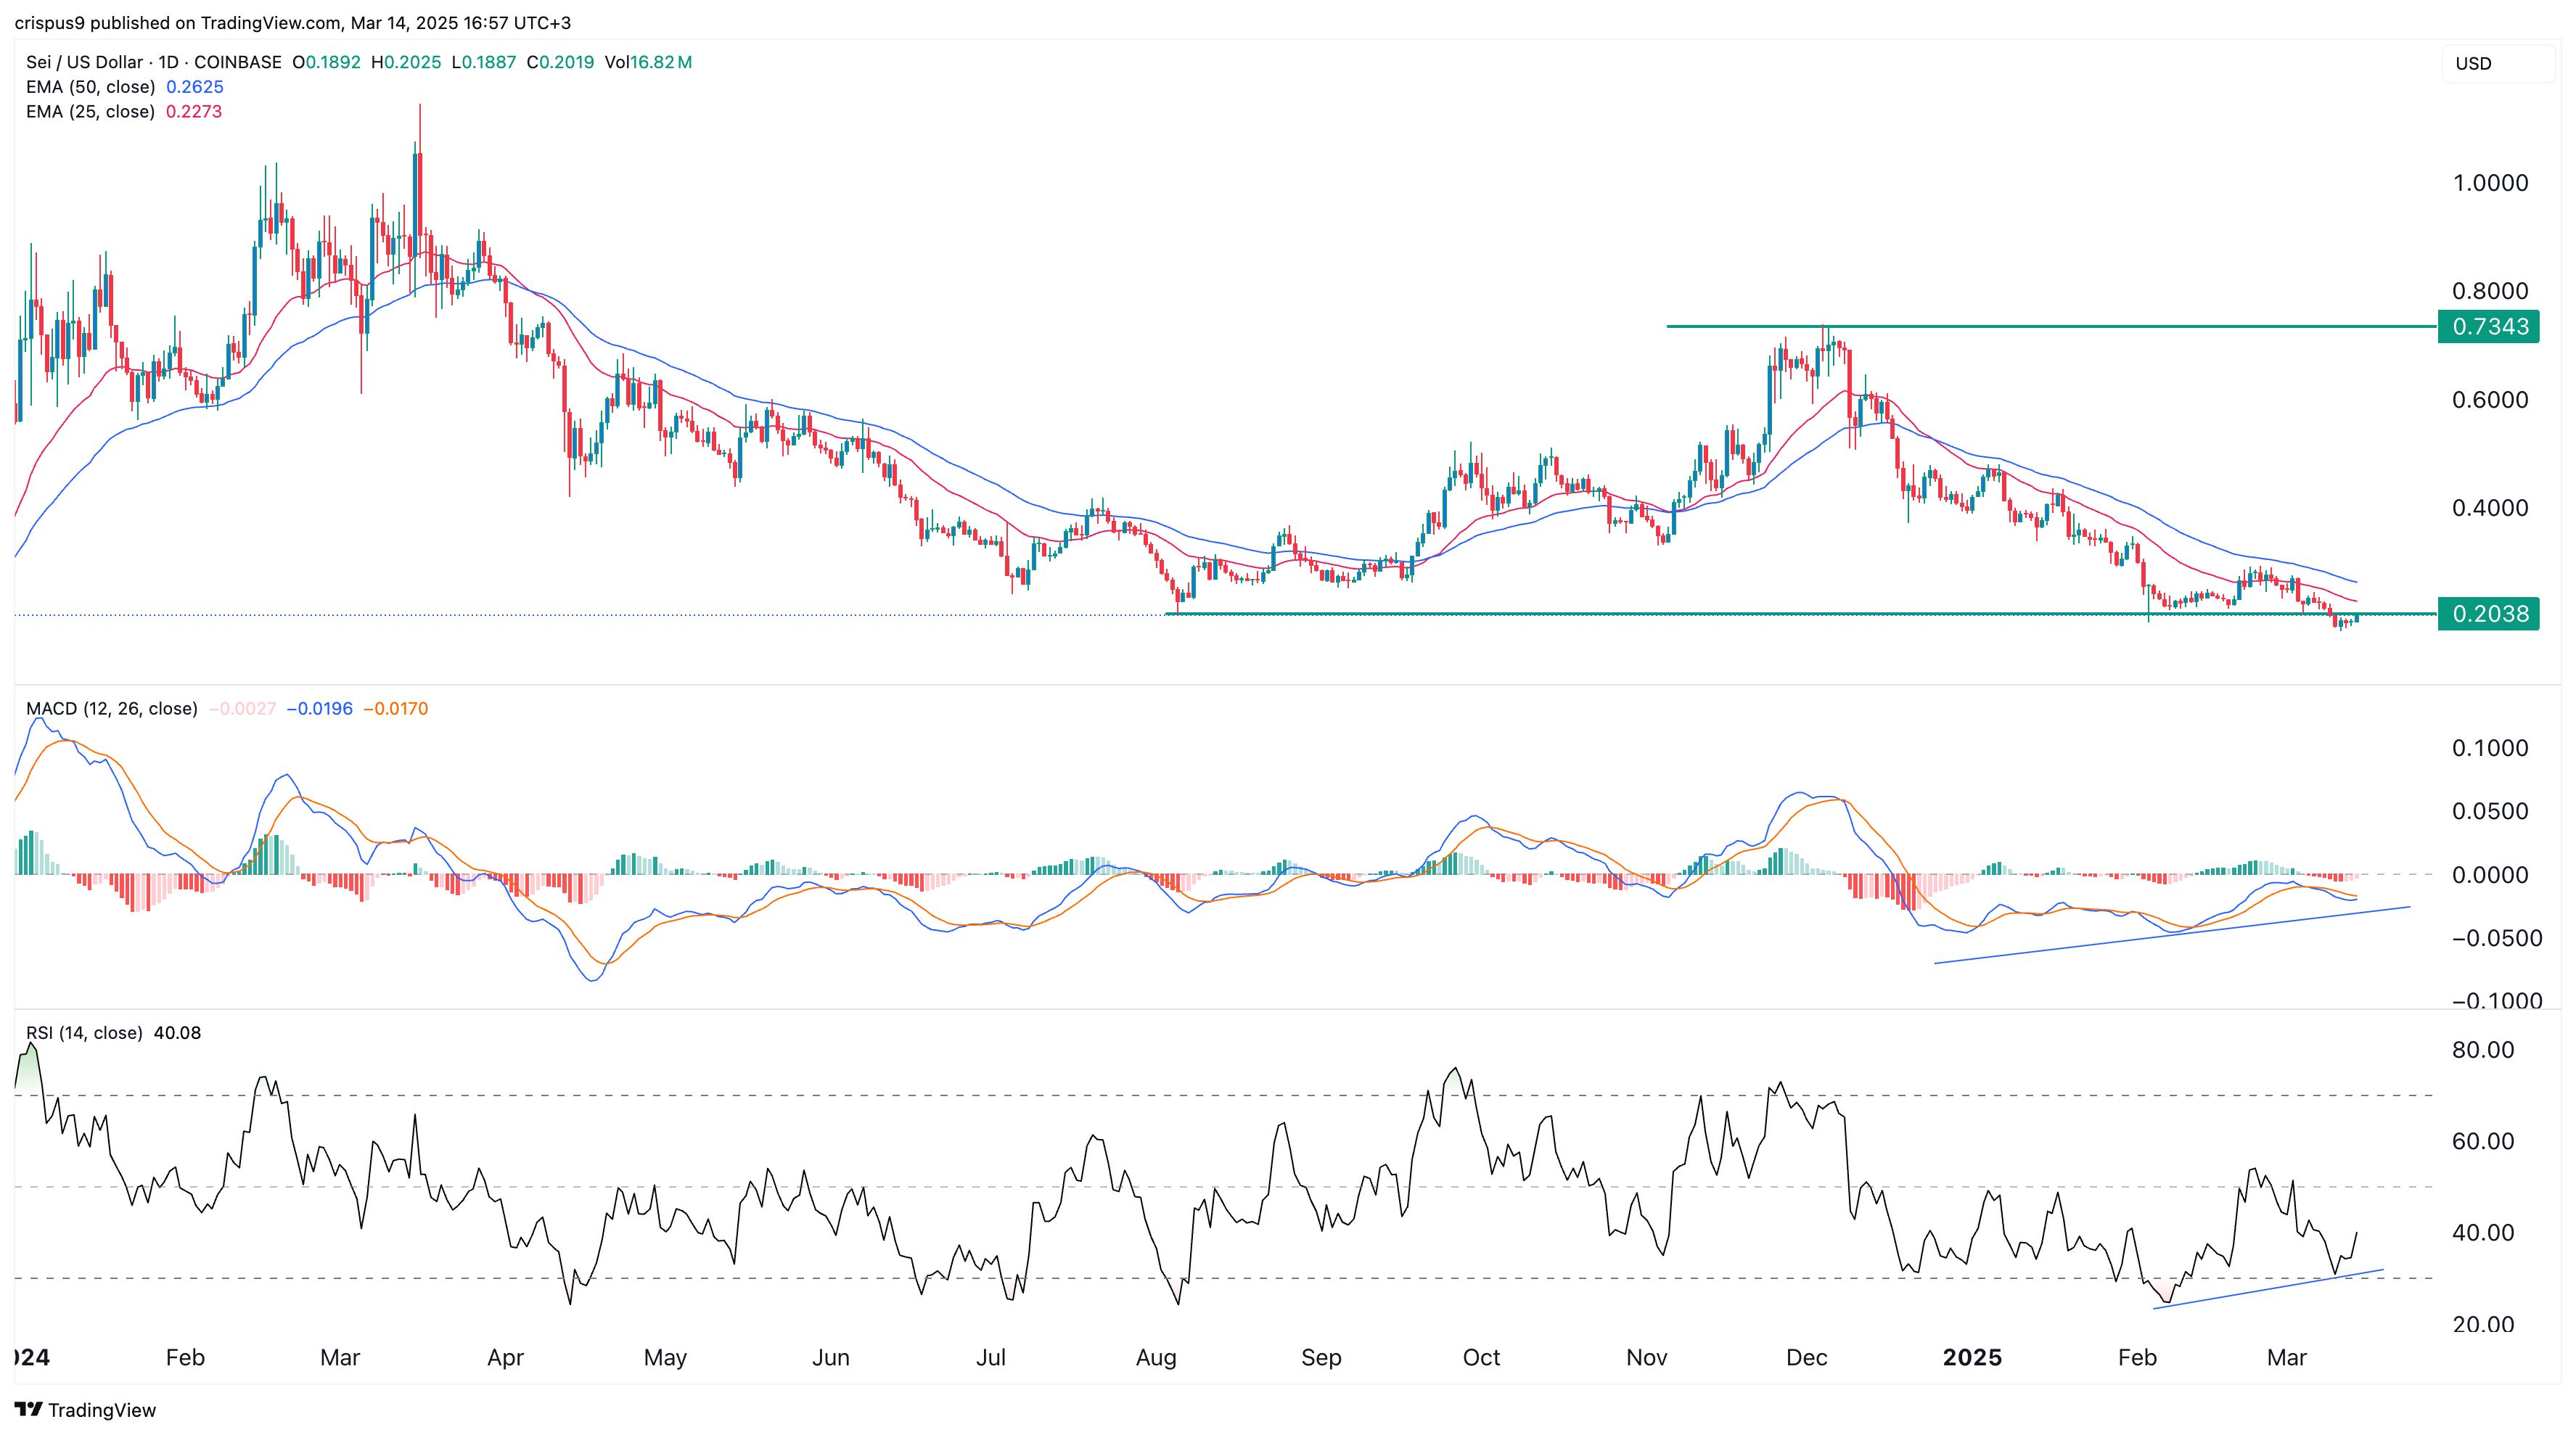Screen dimensions: 2576x1435
Task: Click the Nov label on time axis
Action: click(1646, 1358)
